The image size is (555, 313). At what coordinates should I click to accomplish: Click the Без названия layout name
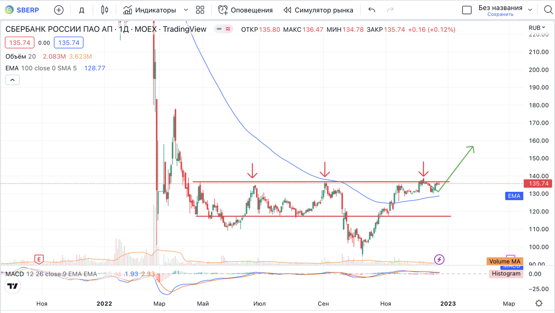coord(500,7)
